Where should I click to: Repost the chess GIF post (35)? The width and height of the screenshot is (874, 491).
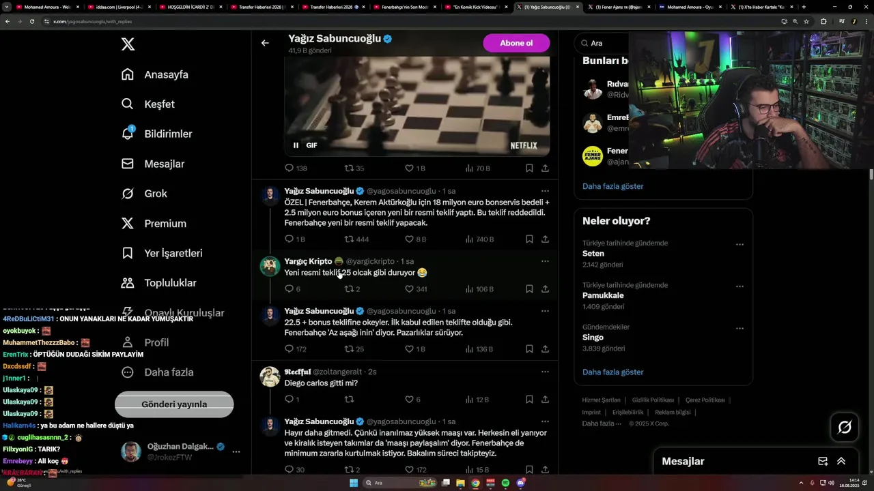(x=354, y=168)
